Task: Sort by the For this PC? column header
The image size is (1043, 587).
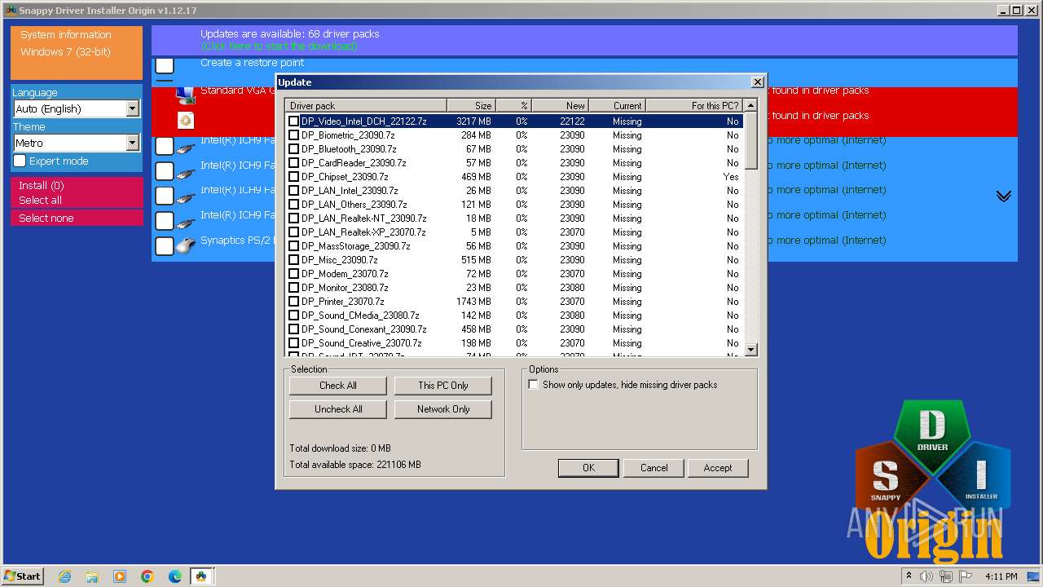Action: coord(695,105)
